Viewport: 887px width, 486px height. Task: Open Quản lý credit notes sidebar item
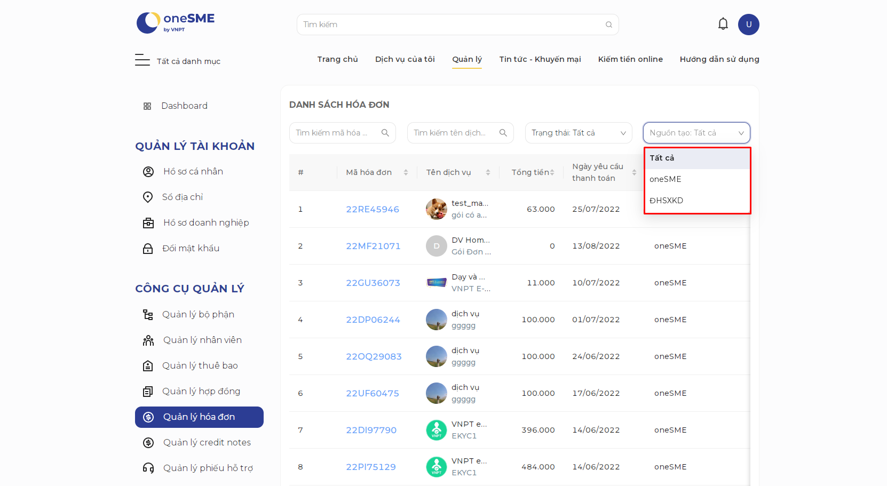[207, 443]
